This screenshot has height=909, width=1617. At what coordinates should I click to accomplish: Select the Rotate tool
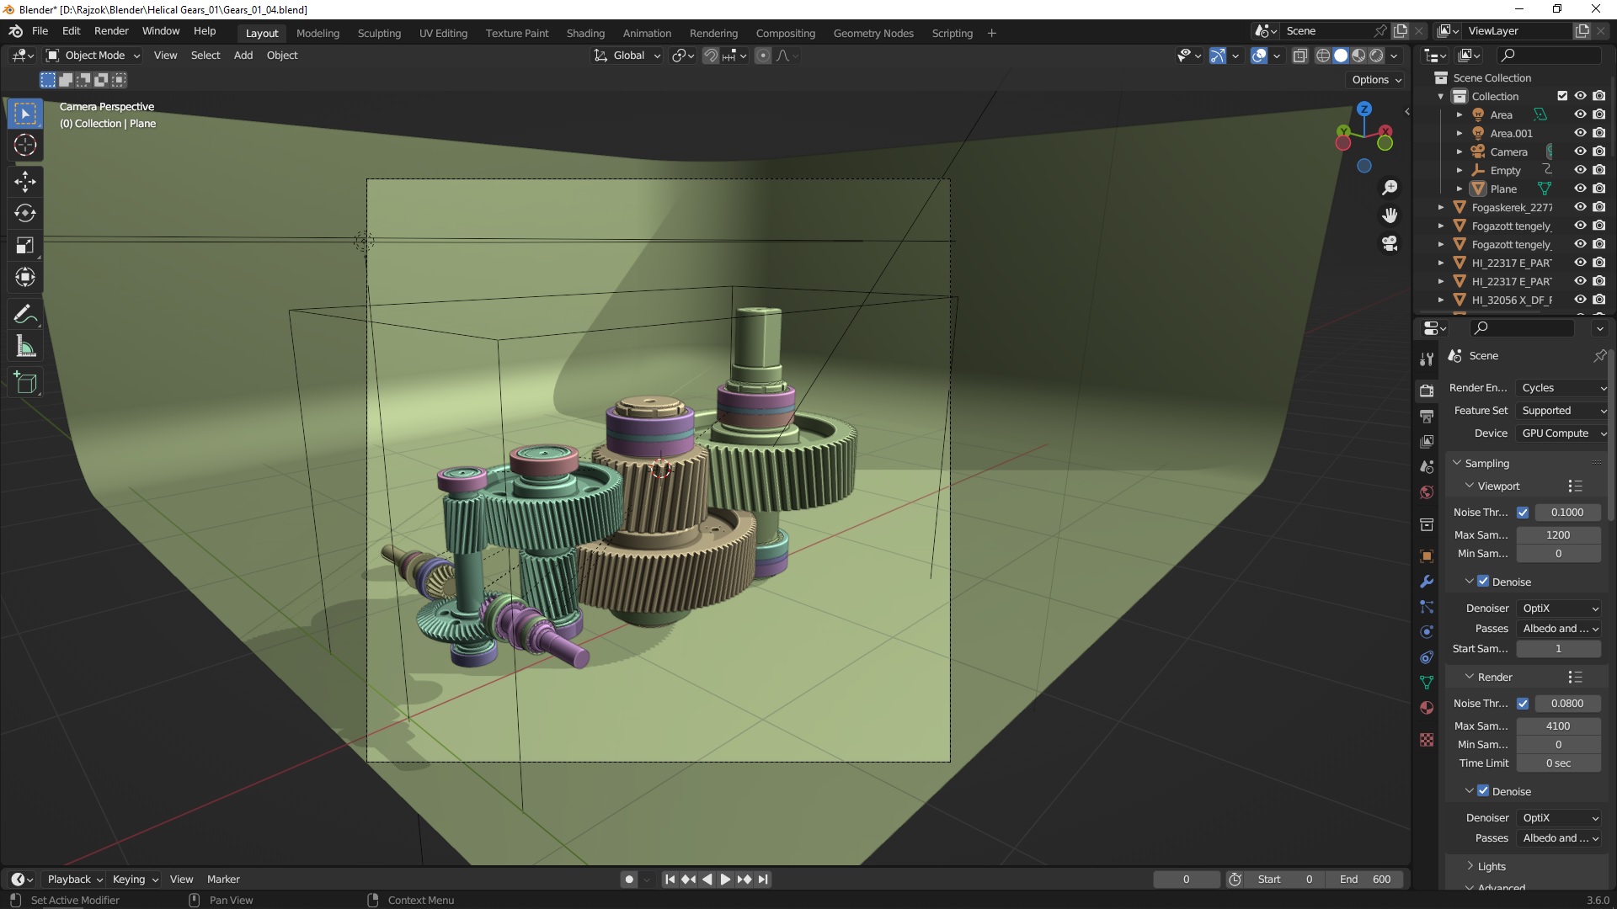(25, 213)
